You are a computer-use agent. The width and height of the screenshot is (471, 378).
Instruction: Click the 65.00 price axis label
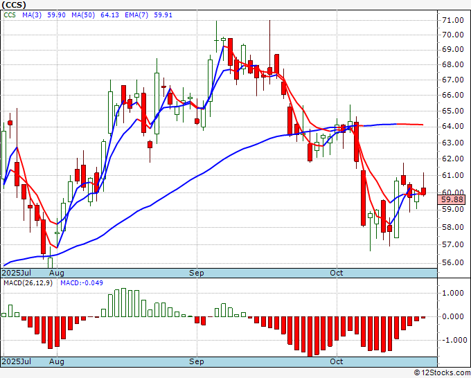453,111
